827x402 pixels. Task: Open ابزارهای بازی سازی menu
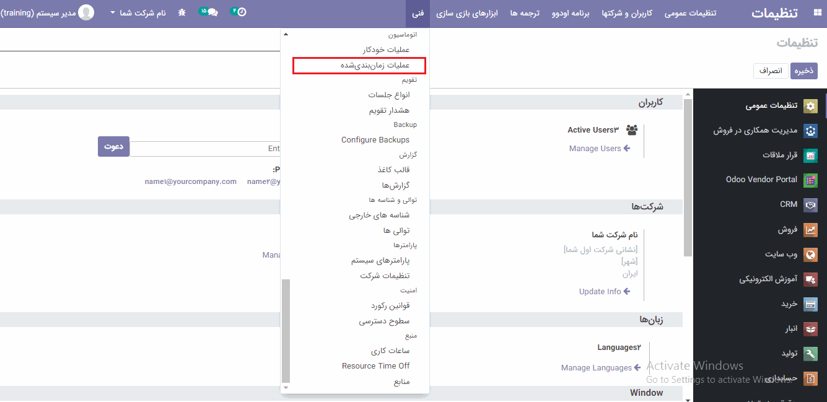click(x=468, y=13)
